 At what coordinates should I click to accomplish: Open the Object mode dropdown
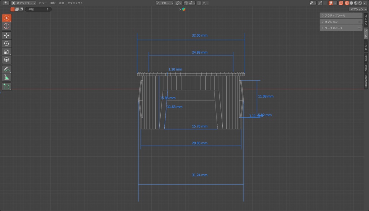click(23, 3)
